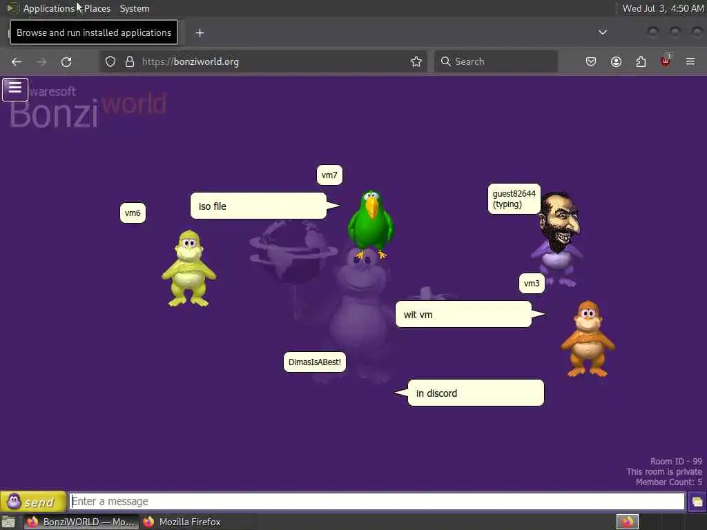Open the BonziWorld hamburger menu button
The image size is (707, 530).
pos(15,89)
